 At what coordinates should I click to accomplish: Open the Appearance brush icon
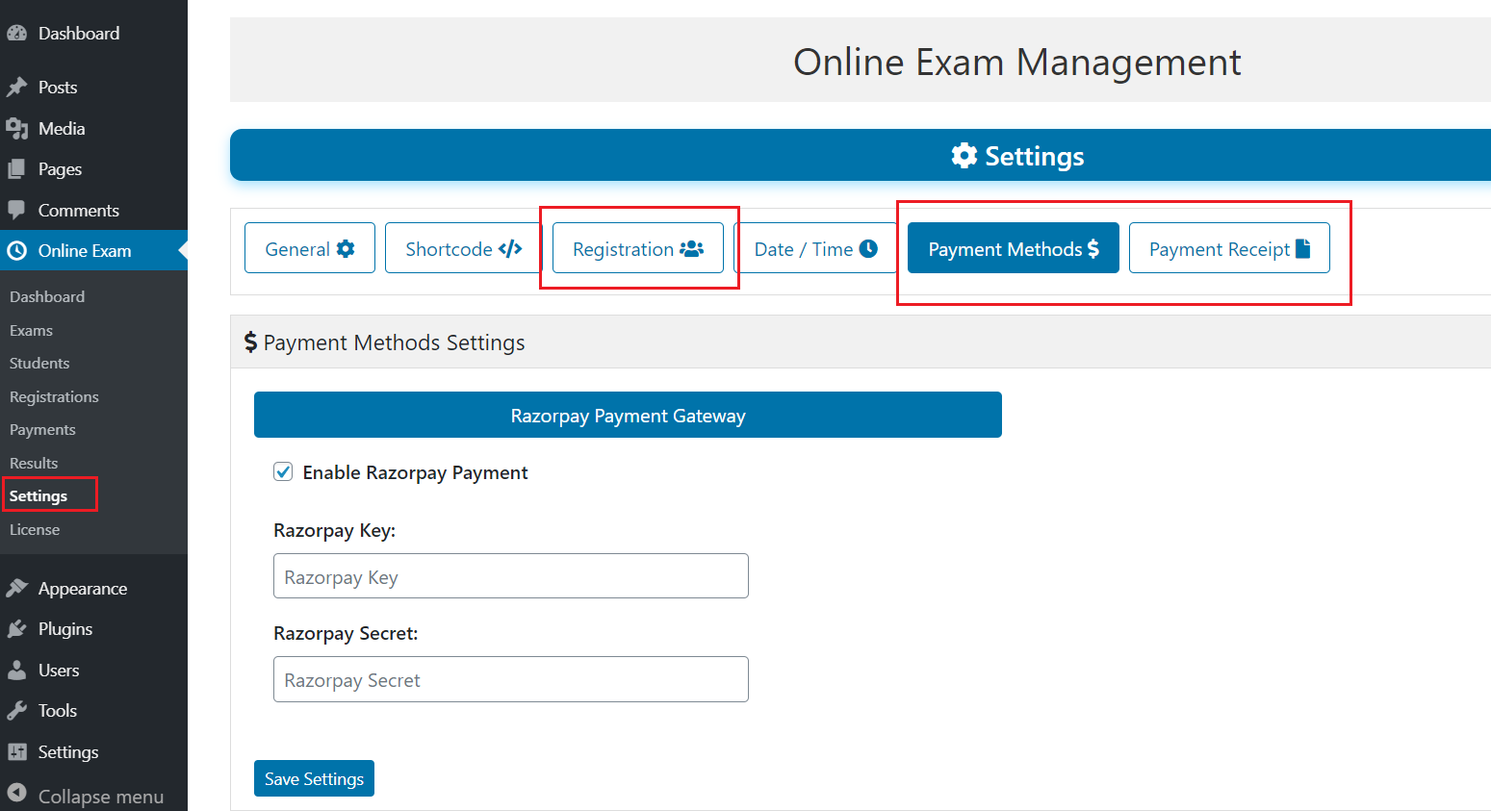(x=20, y=588)
